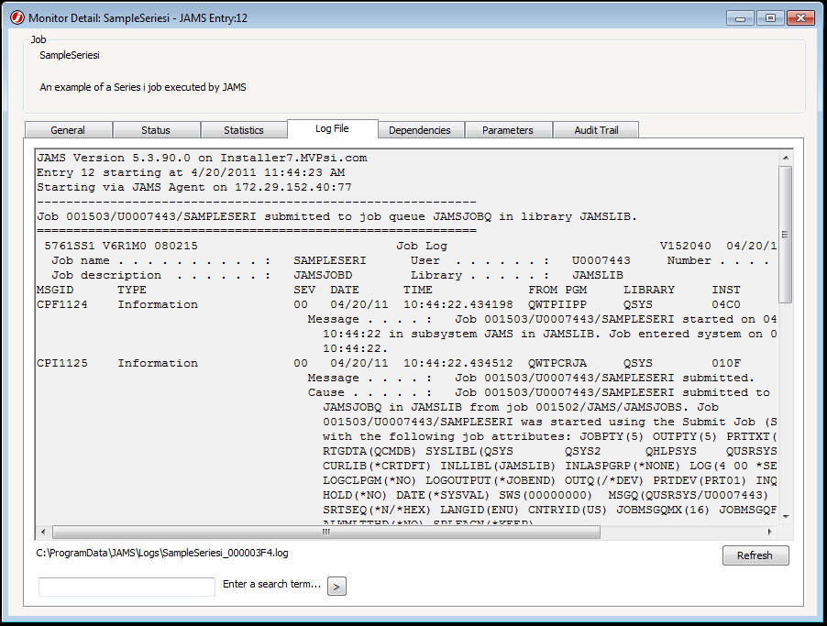Show the Parameters tab

click(x=508, y=130)
